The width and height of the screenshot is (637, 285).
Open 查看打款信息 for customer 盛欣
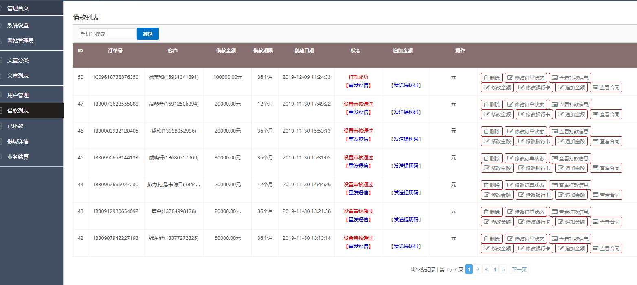pyautogui.click(x=570, y=131)
